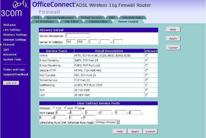Click the Apply button on the right side
Screen dimensions: 206x138
point(173,38)
